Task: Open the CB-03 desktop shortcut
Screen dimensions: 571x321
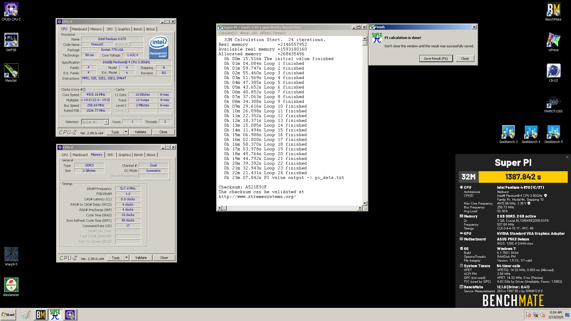Action: (553, 73)
